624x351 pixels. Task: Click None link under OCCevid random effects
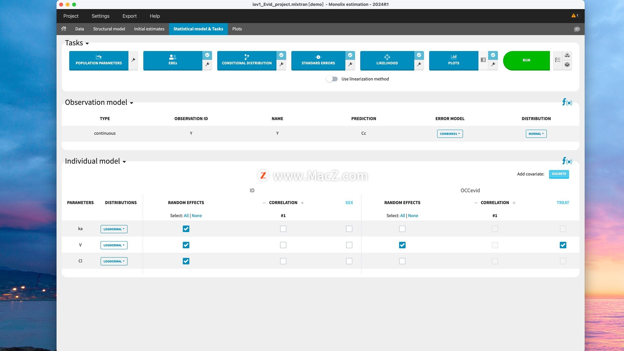pos(413,215)
